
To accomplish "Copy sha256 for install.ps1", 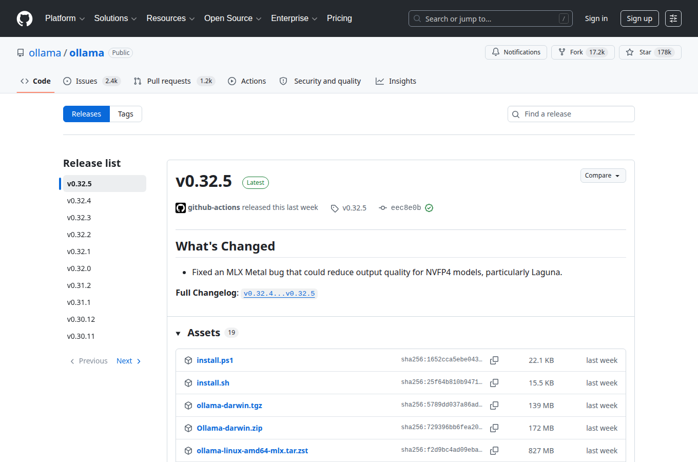I will pyautogui.click(x=494, y=360).
